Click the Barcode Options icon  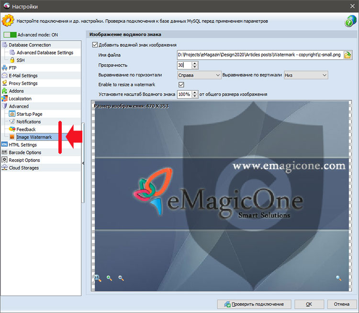pyautogui.click(x=5, y=152)
